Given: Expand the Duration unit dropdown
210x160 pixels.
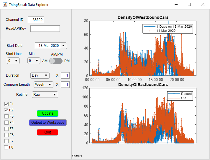Looking at the screenshot, I should (40, 75).
